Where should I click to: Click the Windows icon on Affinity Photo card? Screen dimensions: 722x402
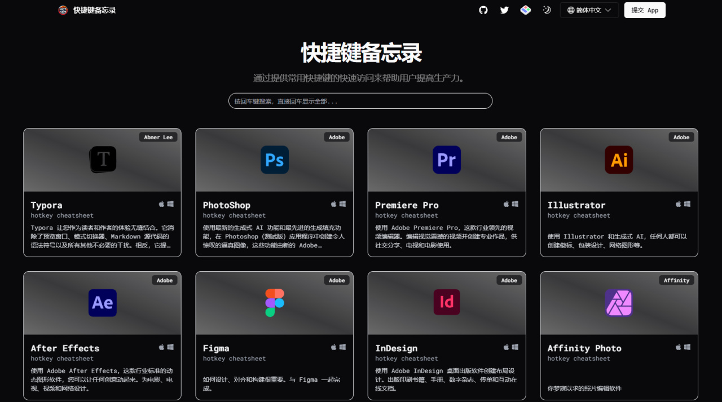687,347
